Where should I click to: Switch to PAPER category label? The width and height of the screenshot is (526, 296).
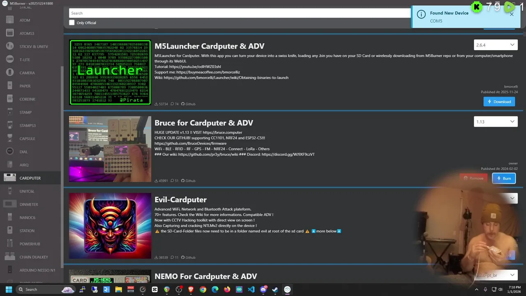(25, 86)
